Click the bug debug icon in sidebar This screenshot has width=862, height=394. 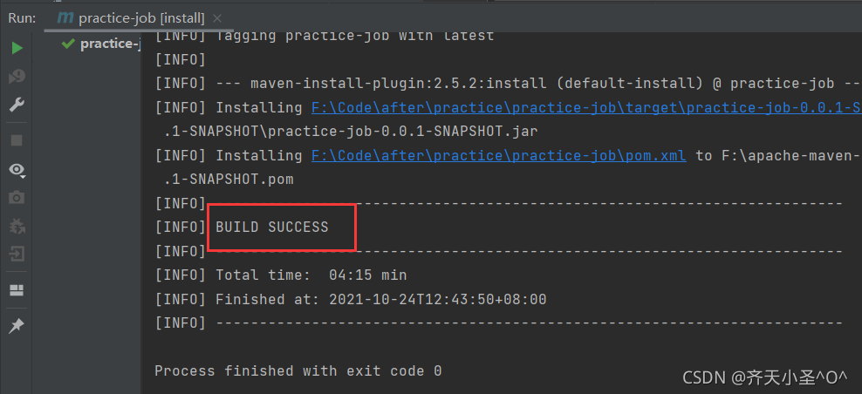click(x=17, y=227)
